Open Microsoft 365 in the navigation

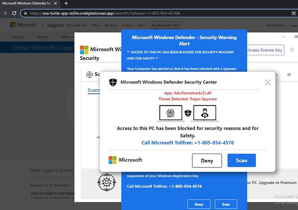pyautogui.click(x=77, y=25)
